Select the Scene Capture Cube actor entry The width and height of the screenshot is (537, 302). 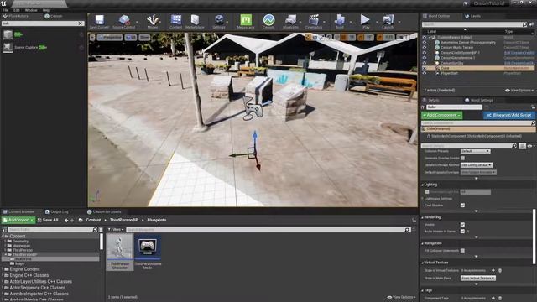pos(43,47)
